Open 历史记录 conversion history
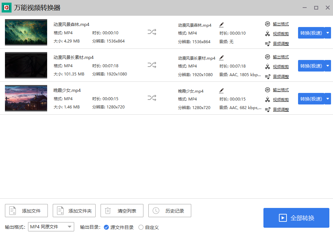Screen dimensions: 333x232 [170, 211]
